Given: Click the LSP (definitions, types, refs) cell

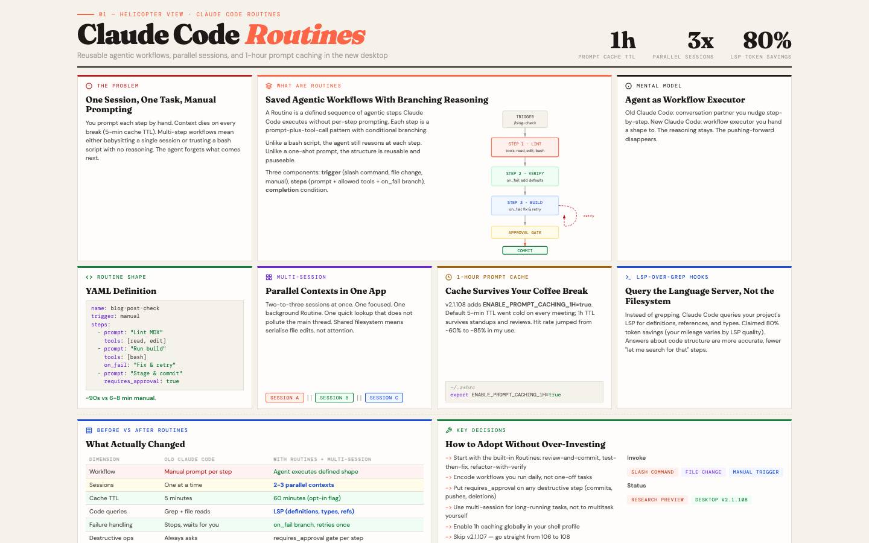Looking at the screenshot, I should click(x=314, y=512).
